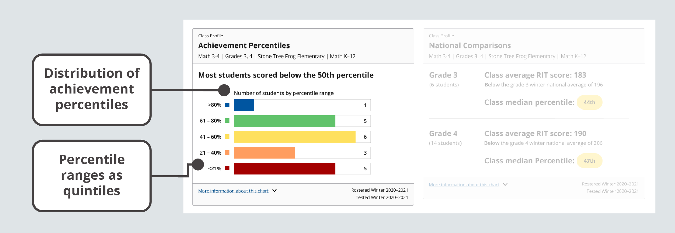Viewport: 675px width, 233px height.
Task: Click the green 61–80% legend square
Action: [227, 121]
